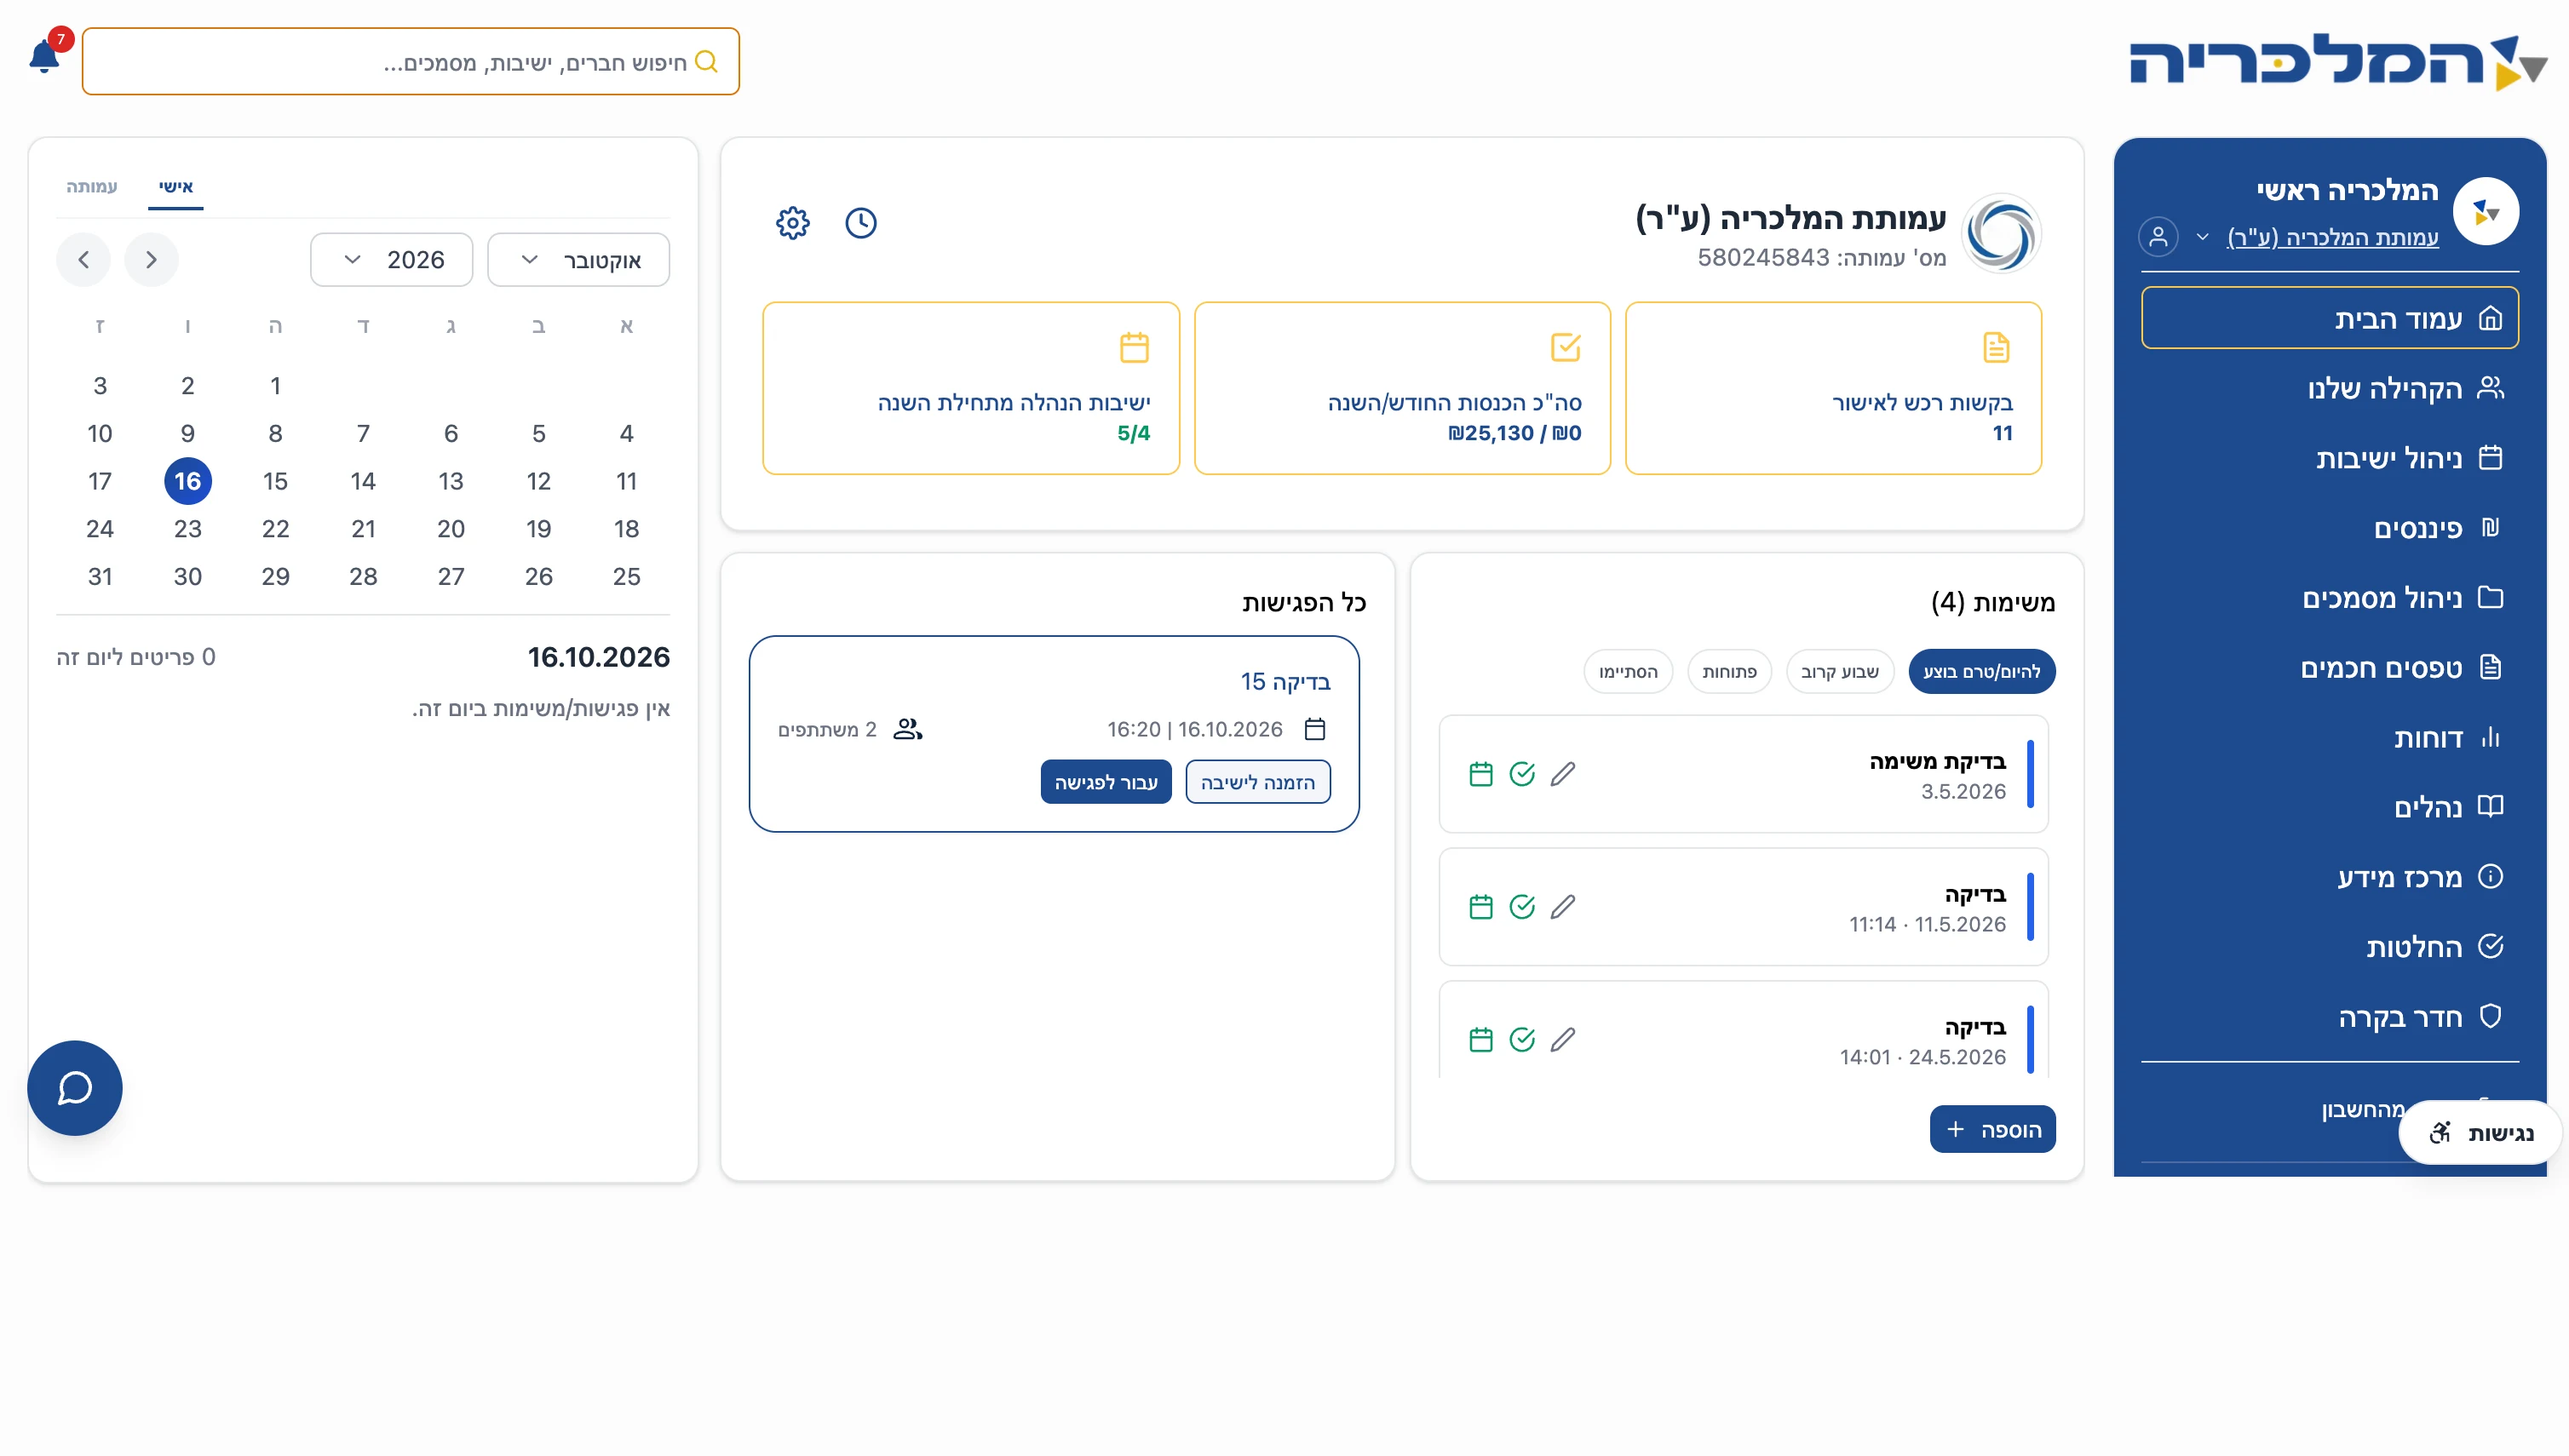Screen dimensions: 2569x1456
Task: Open the סה"כ הכנסות החודש/השנה card
Action: (x=1401, y=388)
